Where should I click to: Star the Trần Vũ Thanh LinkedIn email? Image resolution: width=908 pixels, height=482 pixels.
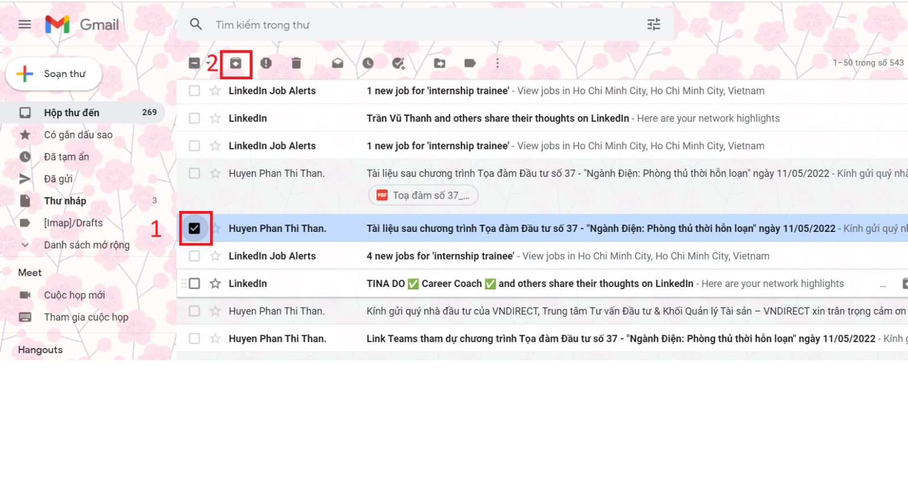coord(215,118)
